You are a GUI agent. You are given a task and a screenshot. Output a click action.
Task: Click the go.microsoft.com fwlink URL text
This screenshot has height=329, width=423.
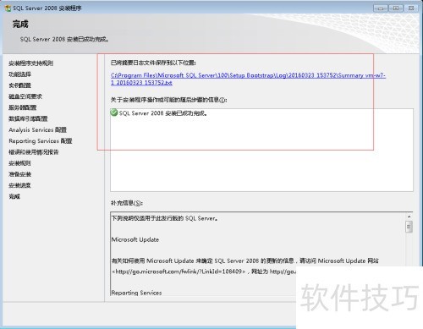pos(179,271)
